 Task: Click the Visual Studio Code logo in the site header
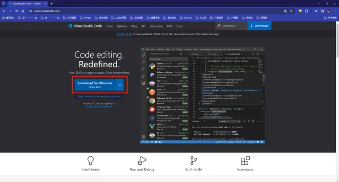(x=84, y=26)
